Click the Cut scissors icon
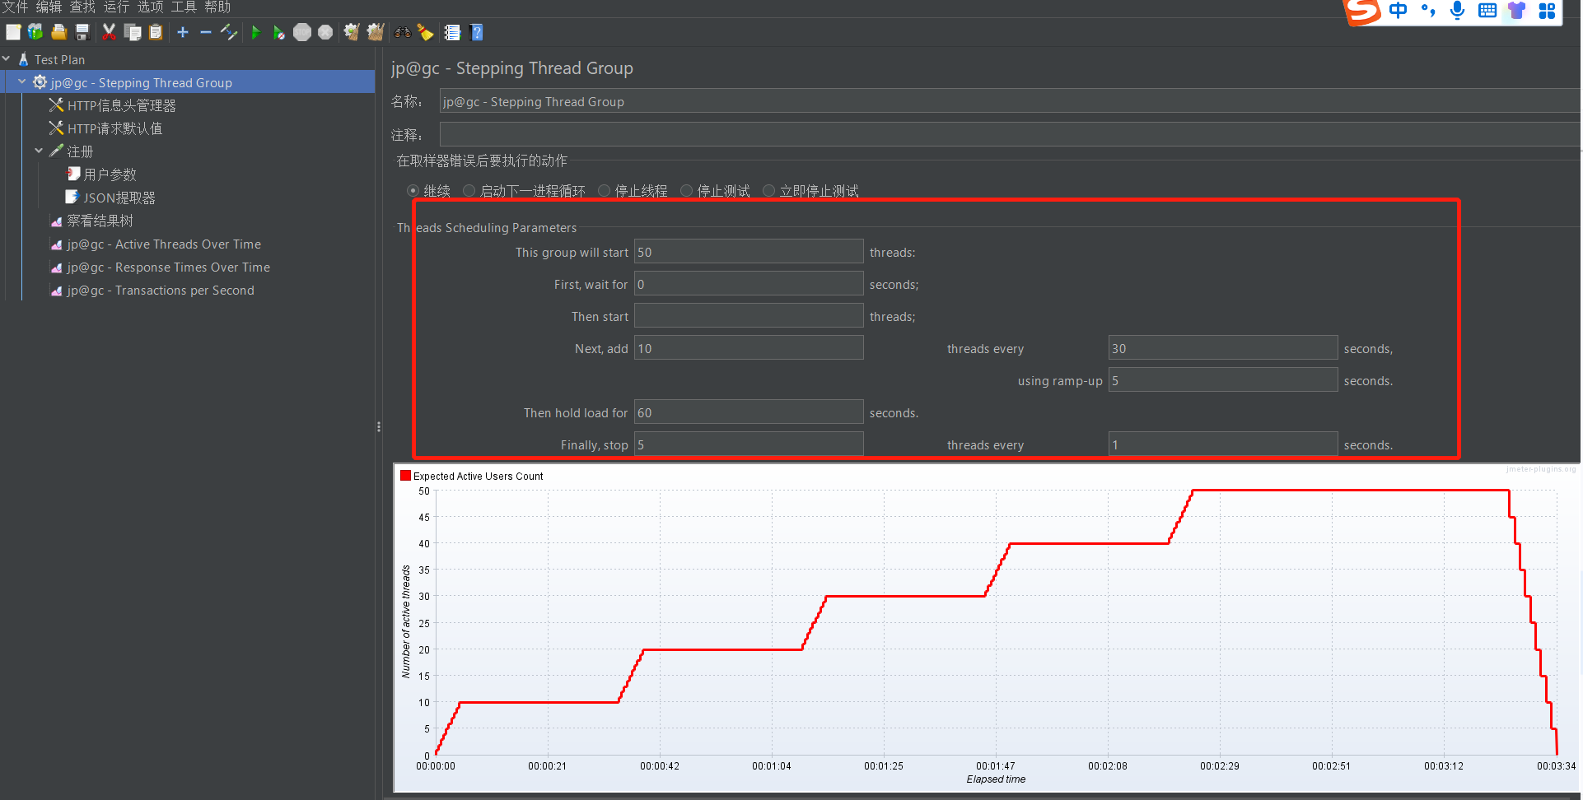 coord(109,32)
